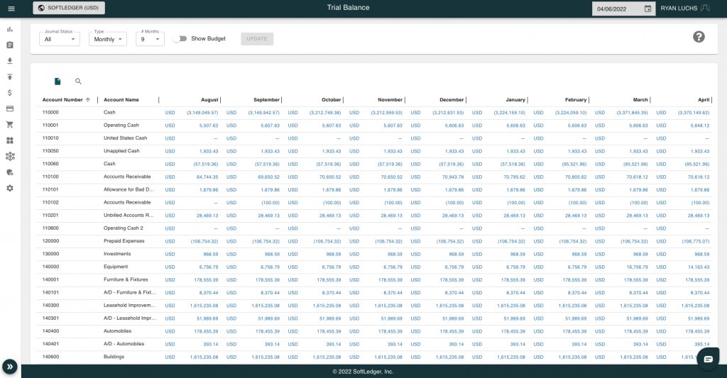This screenshot has width=727, height=378.
Task: Expand the sidebar with double-chevron button
Action: (10, 367)
